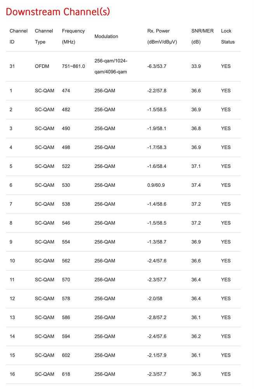Select the Rx. Power column header

pos(162,36)
